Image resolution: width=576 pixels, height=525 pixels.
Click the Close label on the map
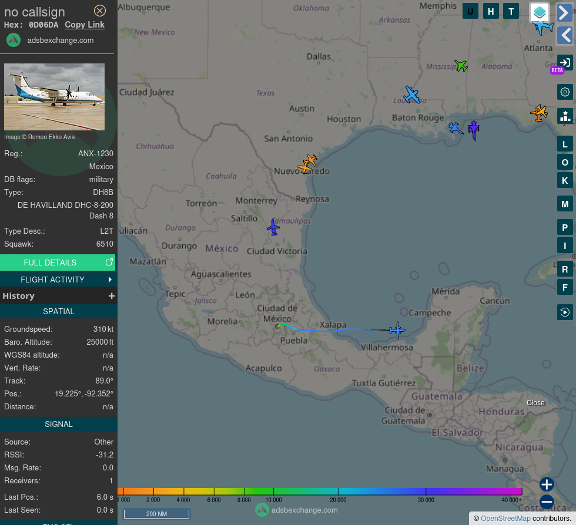(x=535, y=403)
